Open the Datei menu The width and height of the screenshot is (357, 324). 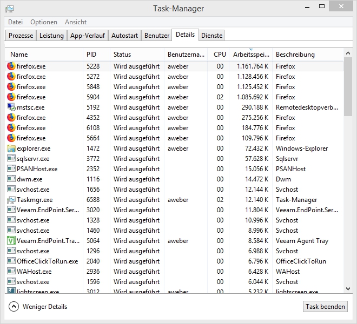[x=15, y=22]
